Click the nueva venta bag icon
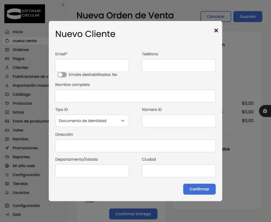The height and width of the screenshot is (222, 271). click(x=7, y=41)
